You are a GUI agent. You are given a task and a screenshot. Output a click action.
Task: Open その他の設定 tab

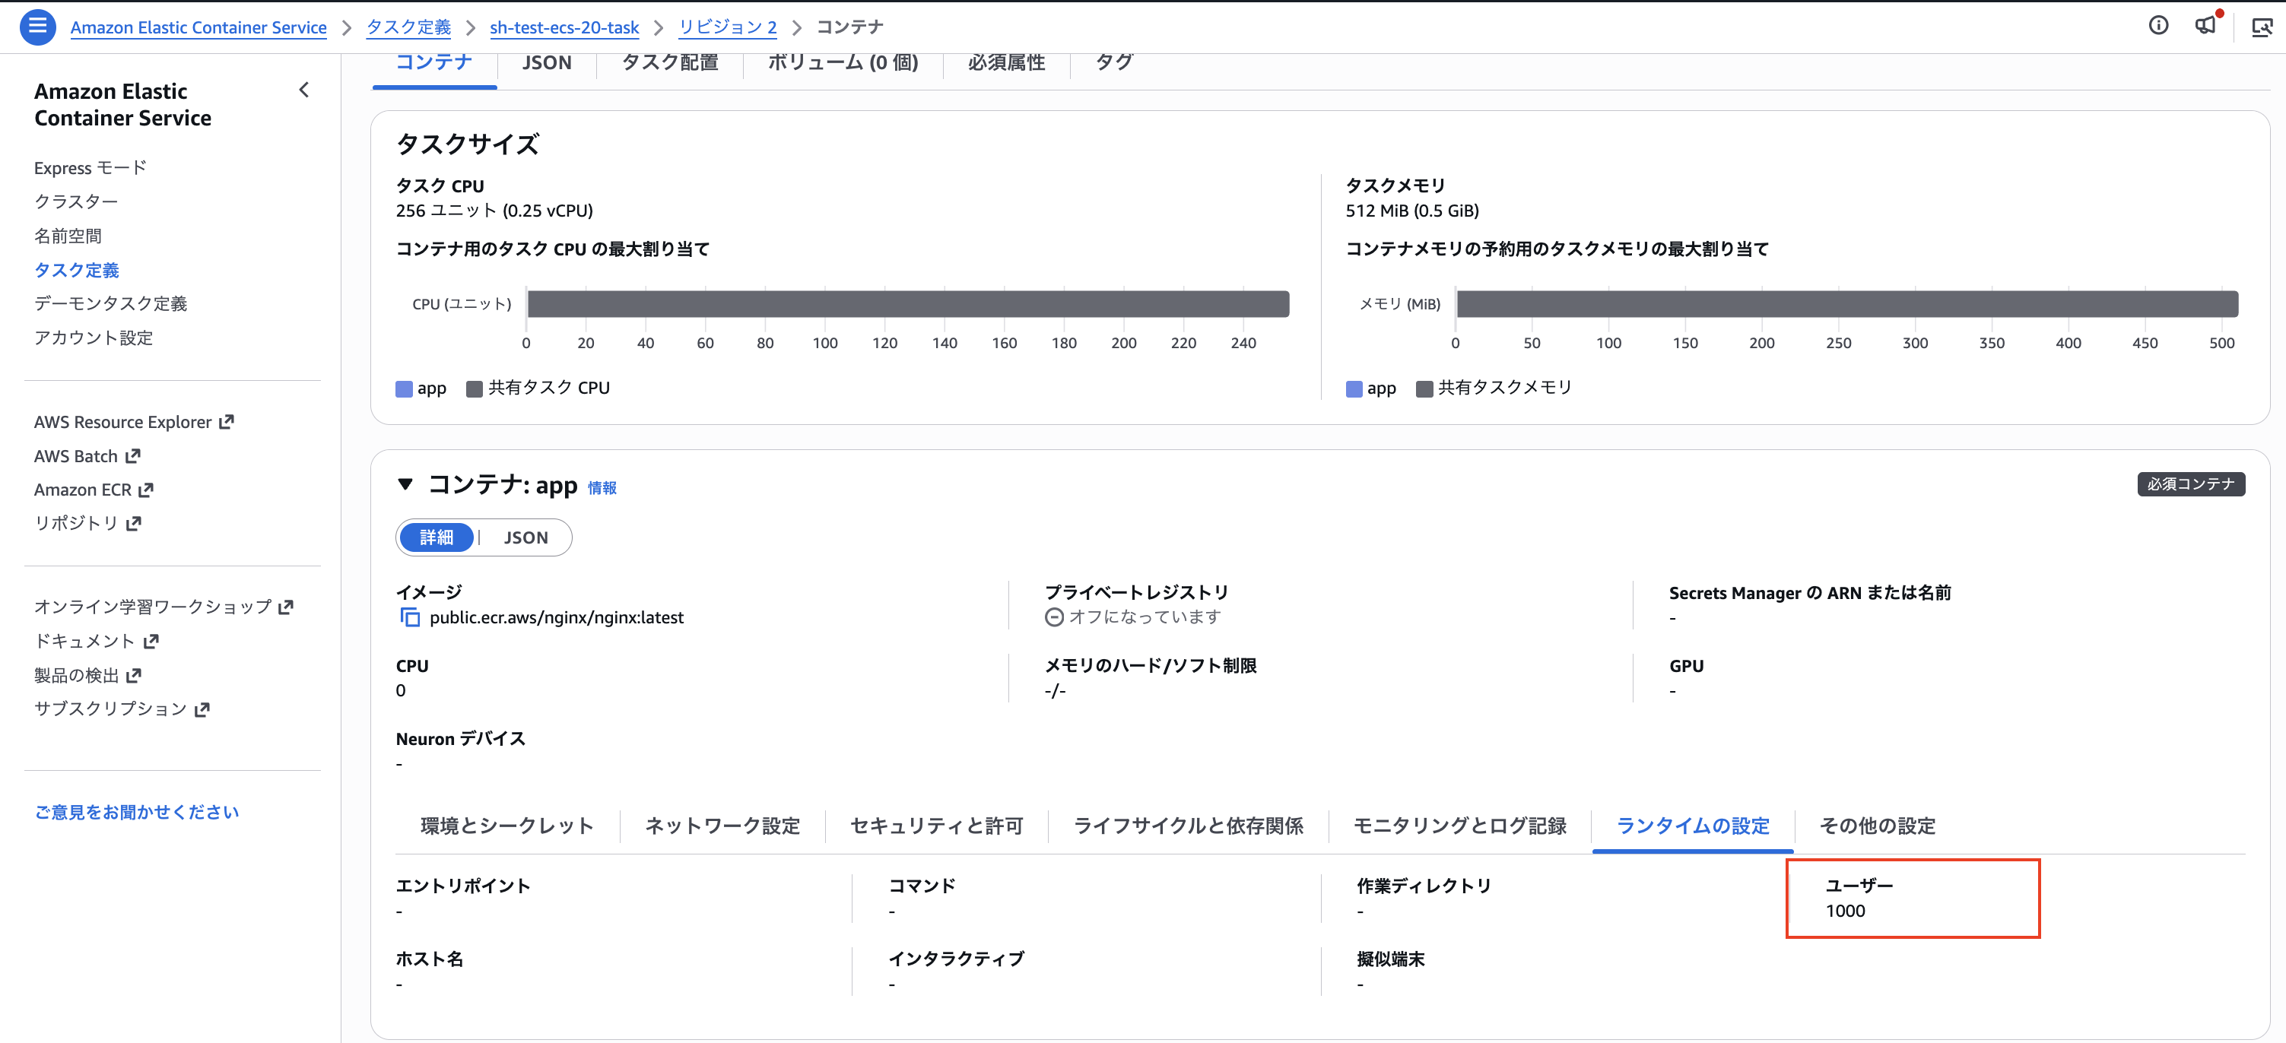tap(1878, 826)
